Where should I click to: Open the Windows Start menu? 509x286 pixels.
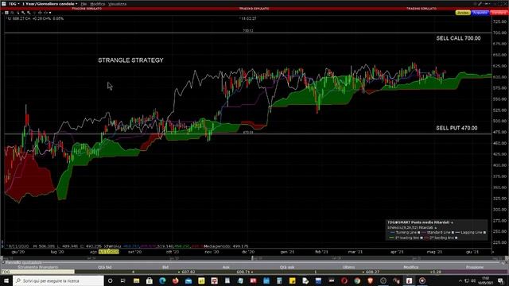[x=6, y=280]
